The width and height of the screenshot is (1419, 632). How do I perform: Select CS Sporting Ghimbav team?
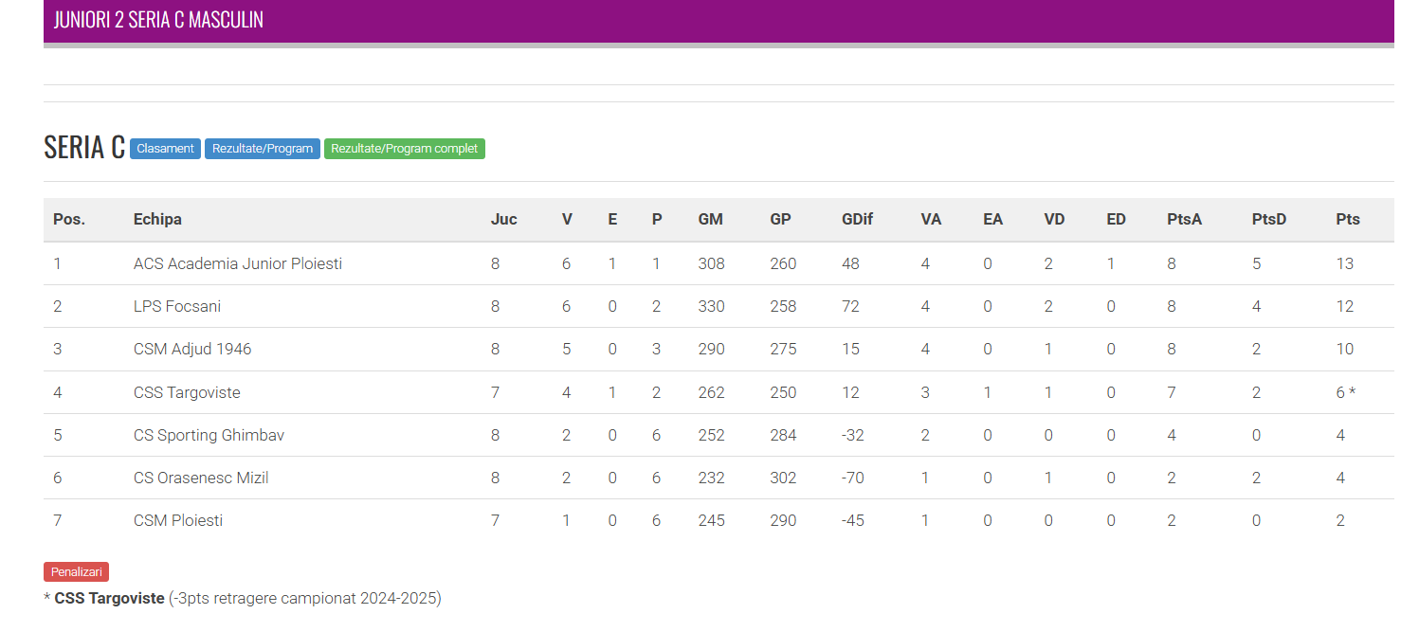click(209, 435)
